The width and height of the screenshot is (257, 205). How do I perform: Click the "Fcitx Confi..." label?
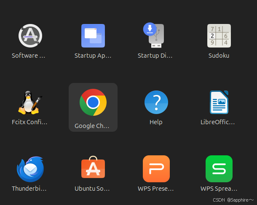pos(29,122)
